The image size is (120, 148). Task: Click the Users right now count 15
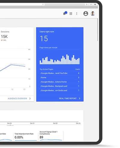pos(44,39)
